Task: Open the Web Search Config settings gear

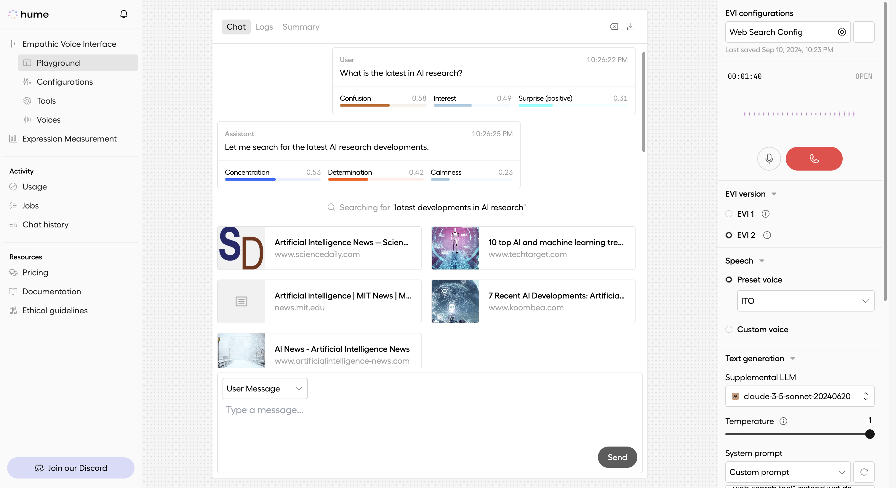Action: pos(842,32)
